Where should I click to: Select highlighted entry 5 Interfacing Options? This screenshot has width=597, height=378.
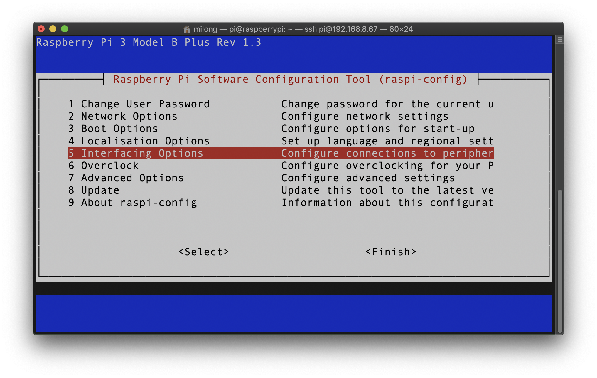pyautogui.click(x=281, y=153)
